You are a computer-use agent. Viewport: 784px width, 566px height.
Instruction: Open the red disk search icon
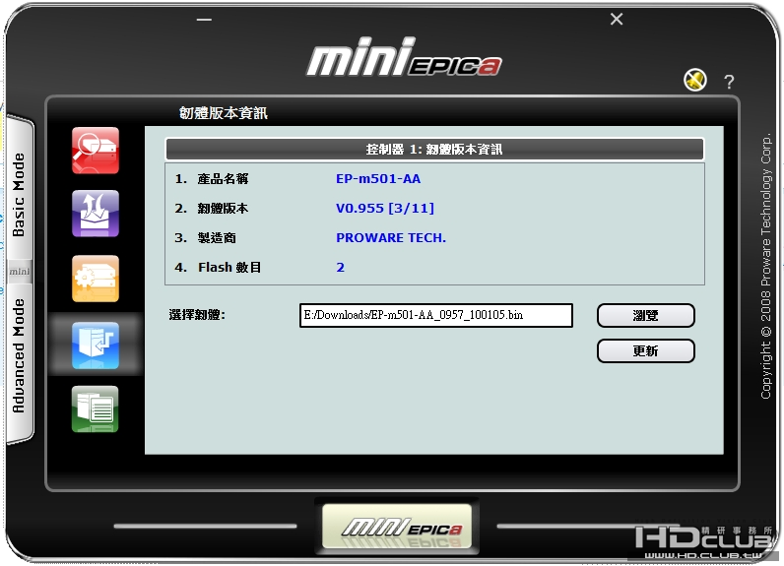[96, 151]
